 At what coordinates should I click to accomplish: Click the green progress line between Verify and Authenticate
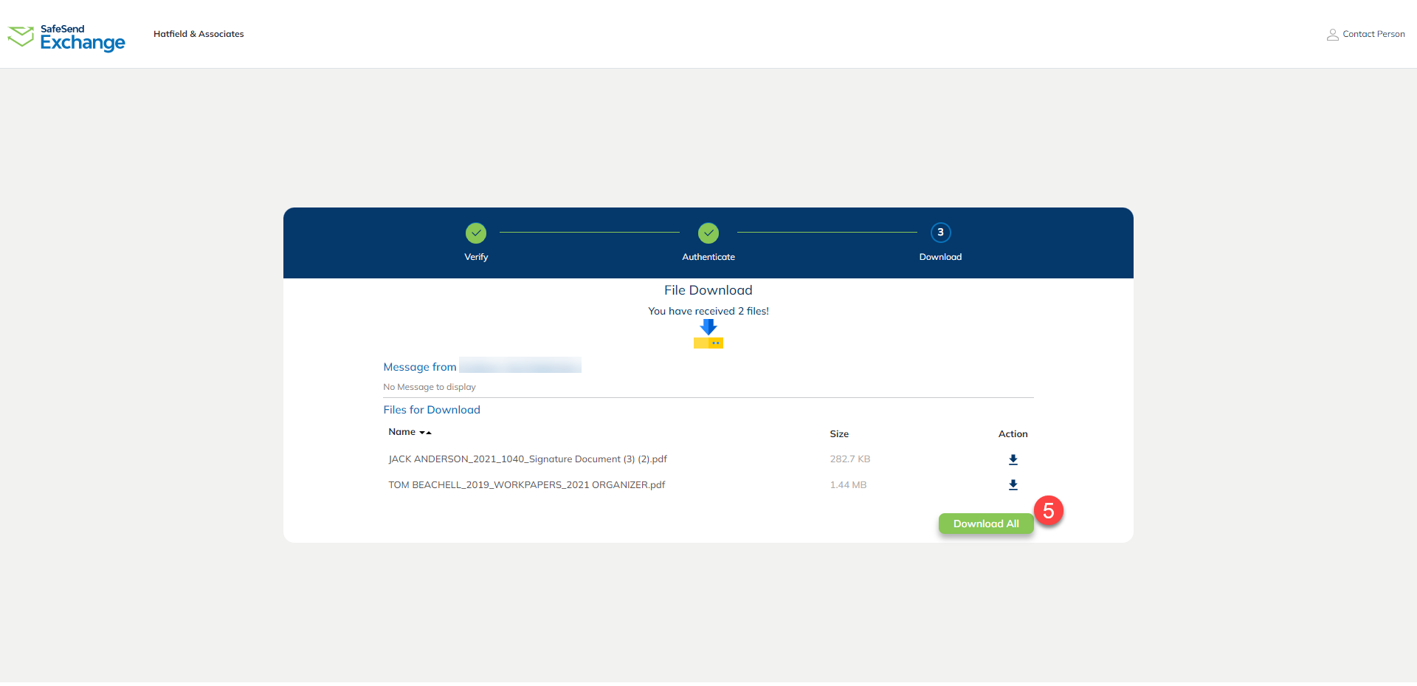pos(589,232)
